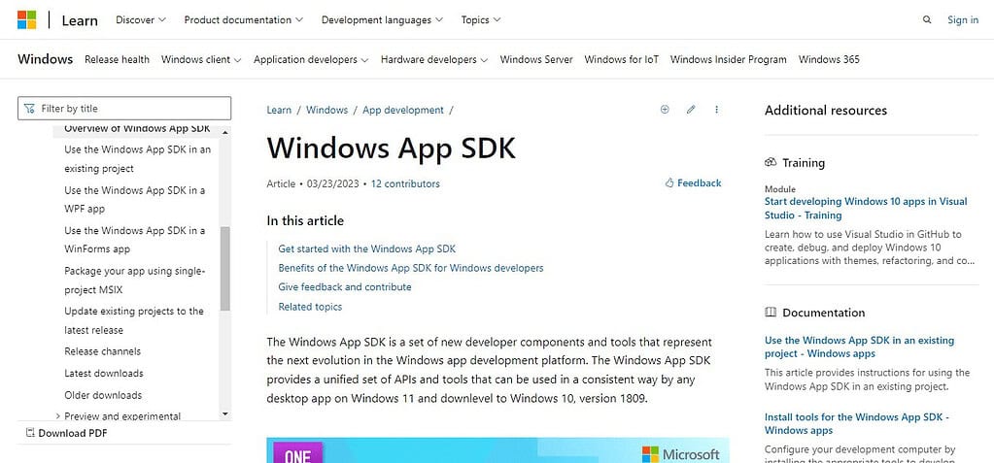Click the sidebar scrollbar thumb
The width and height of the screenshot is (994, 463).
click(225, 269)
